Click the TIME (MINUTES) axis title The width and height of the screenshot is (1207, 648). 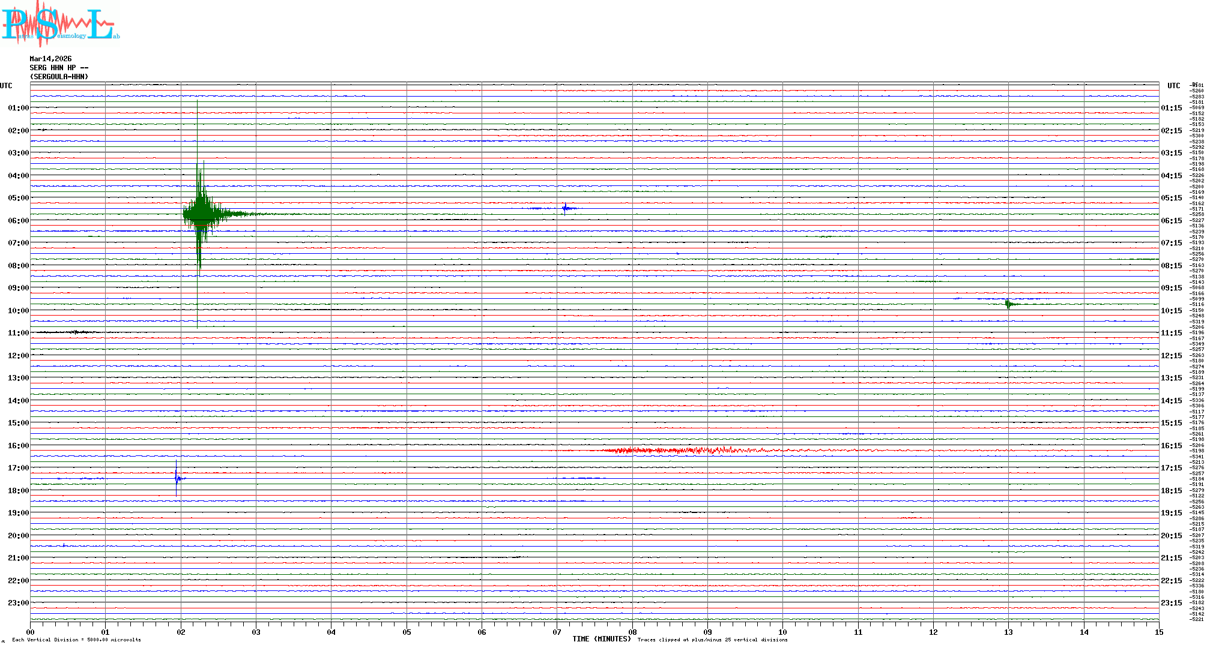pos(601,639)
